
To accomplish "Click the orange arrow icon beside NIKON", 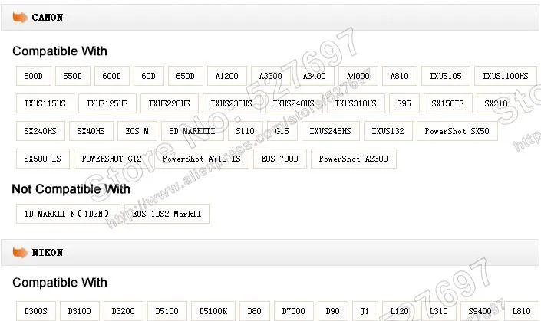I will tap(20, 253).
